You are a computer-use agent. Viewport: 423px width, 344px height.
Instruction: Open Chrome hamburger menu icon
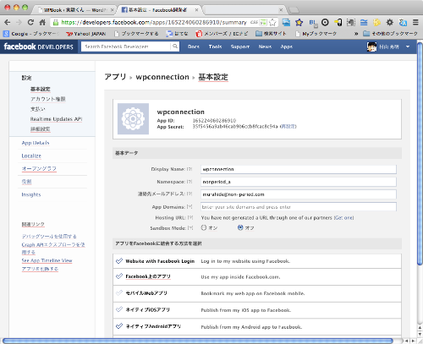click(x=415, y=22)
